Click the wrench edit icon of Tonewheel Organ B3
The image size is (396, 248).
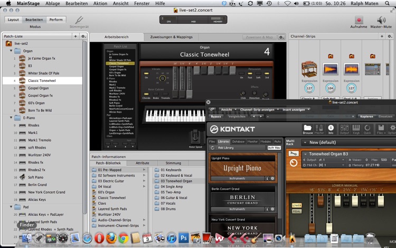[293, 154]
